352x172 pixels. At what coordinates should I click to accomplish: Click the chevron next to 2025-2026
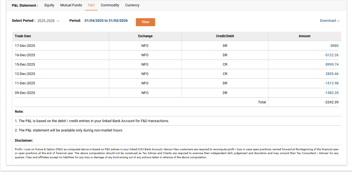[x=58, y=21]
